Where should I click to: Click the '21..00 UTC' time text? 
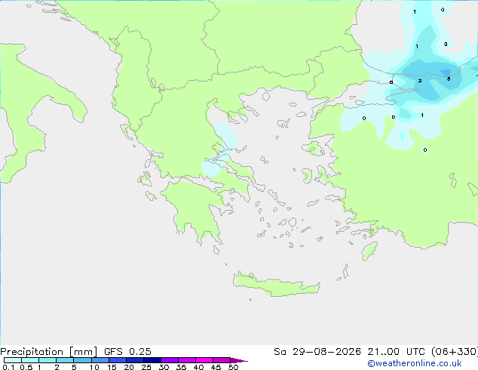[x=397, y=352]
